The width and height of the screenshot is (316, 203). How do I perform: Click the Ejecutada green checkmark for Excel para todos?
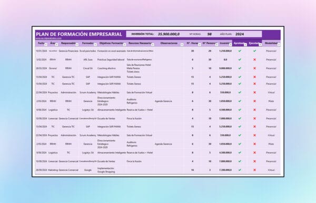coord(255,51)
